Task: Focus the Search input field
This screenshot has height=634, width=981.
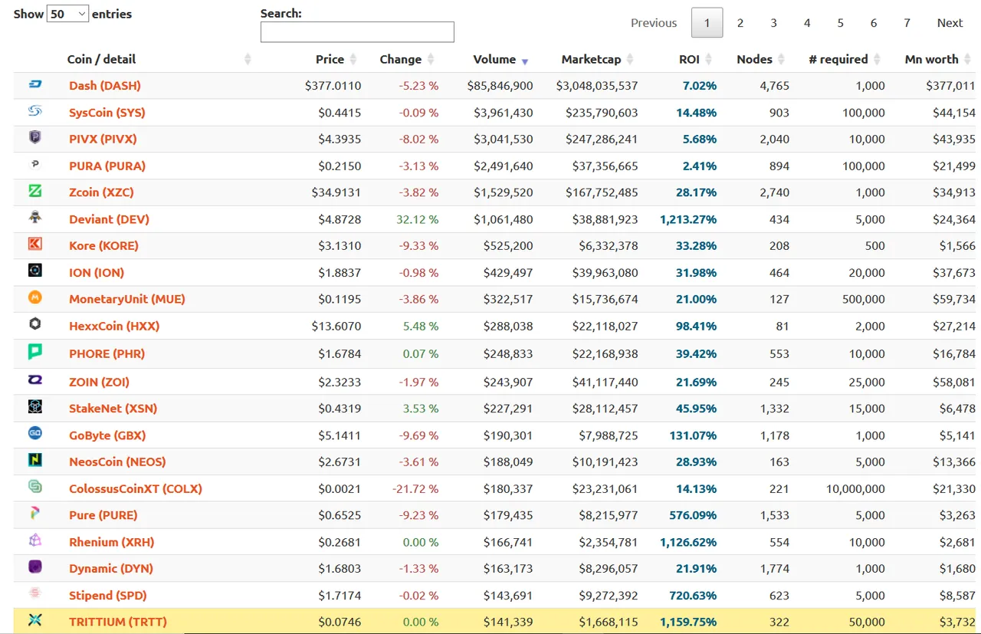Action: [x=357, y=31]
